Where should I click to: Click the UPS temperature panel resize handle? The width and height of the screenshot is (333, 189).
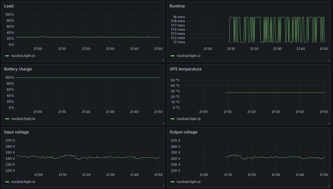point(328,123)
